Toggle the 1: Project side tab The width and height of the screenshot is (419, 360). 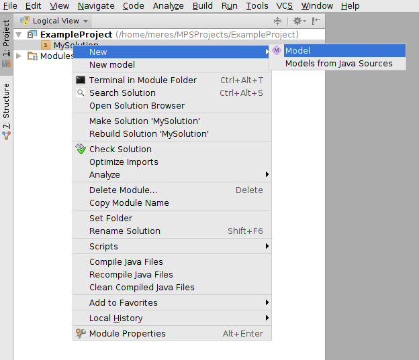click(x=6, y=44)
